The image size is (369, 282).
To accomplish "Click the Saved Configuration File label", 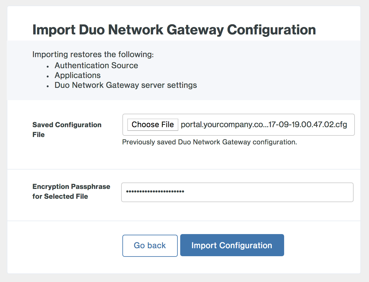I will coord(67,129).
